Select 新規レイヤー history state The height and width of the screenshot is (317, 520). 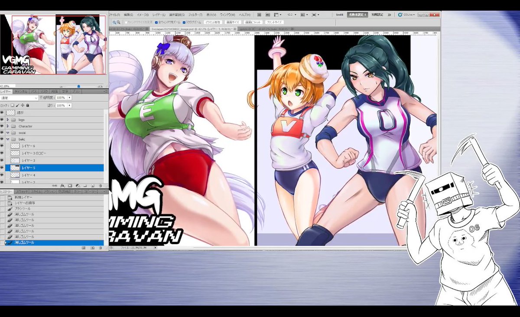pos(52,197)
